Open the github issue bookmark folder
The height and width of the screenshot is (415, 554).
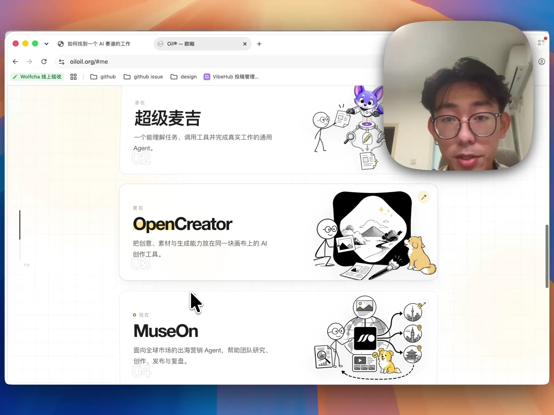[143, 77]
